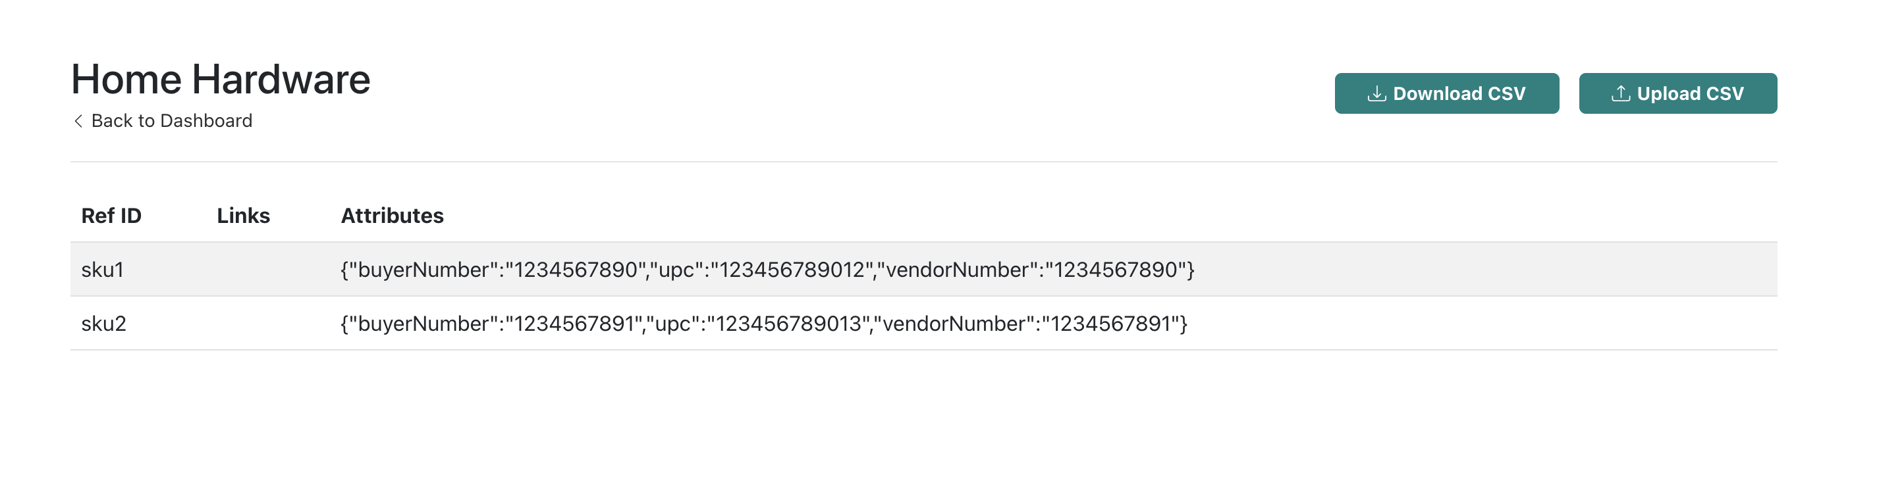Click the sku2 vendorNumber value
The width and height of the screenshot is (1877, 488).
[x=1110, y=324]
